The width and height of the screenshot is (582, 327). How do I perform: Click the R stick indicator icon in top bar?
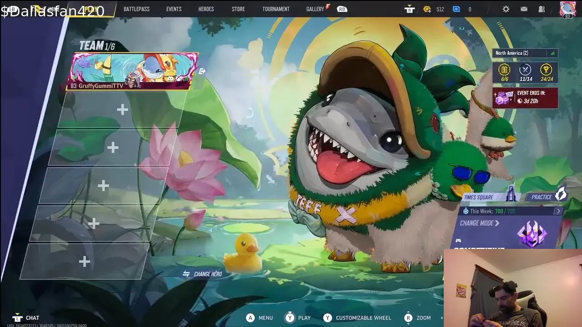[x=410, y=9]
